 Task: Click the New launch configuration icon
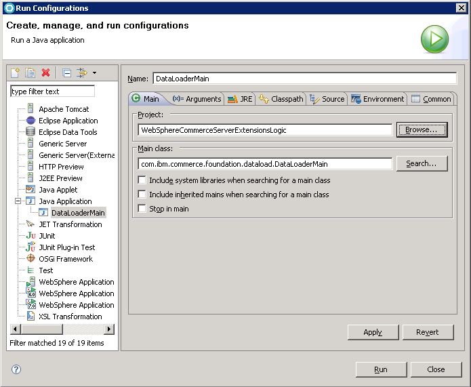pos(15,73)
